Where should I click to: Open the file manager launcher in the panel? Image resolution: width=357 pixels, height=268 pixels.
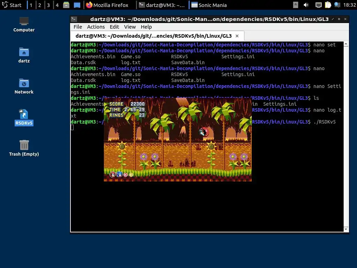pos(66,5)
